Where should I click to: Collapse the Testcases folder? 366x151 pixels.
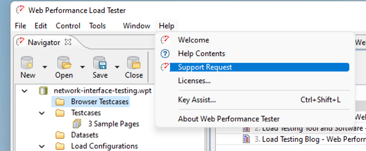coord(42,113)
